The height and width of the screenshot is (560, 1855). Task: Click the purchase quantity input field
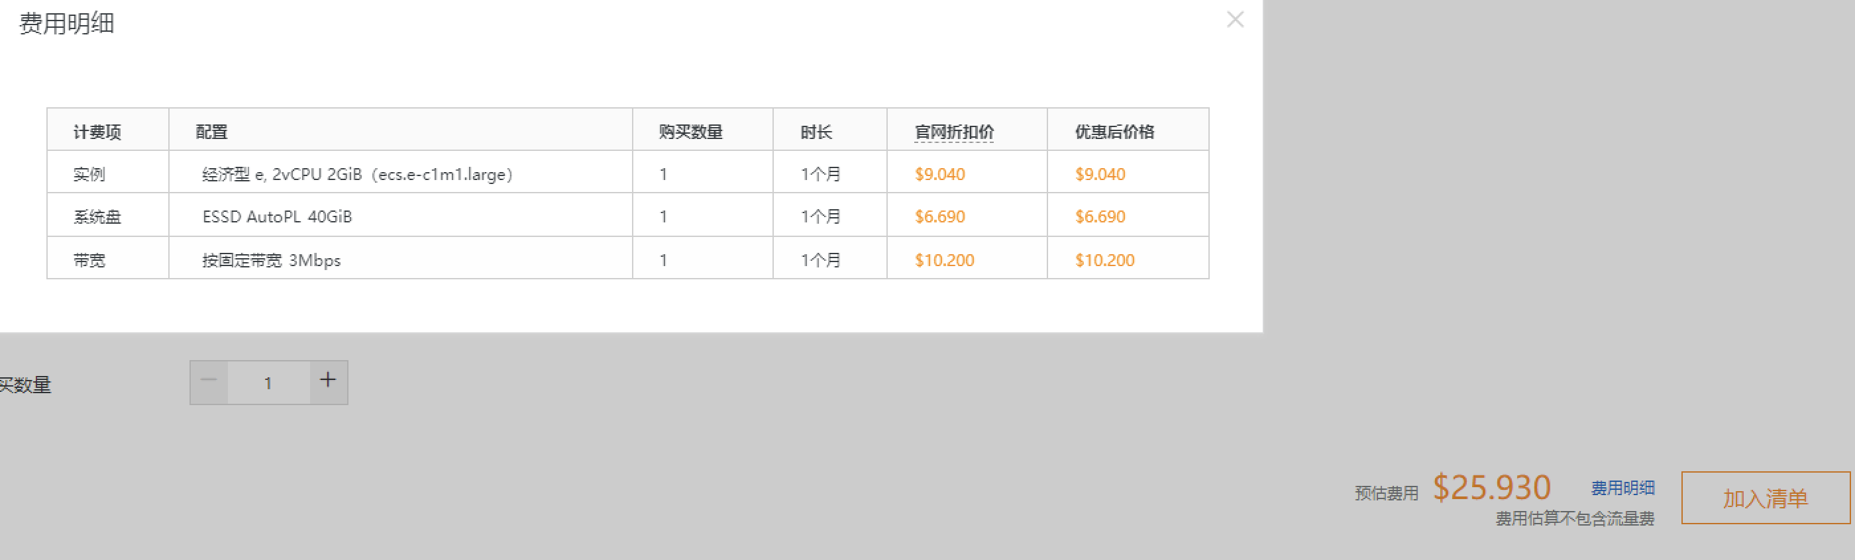click(x=268, y=383)
